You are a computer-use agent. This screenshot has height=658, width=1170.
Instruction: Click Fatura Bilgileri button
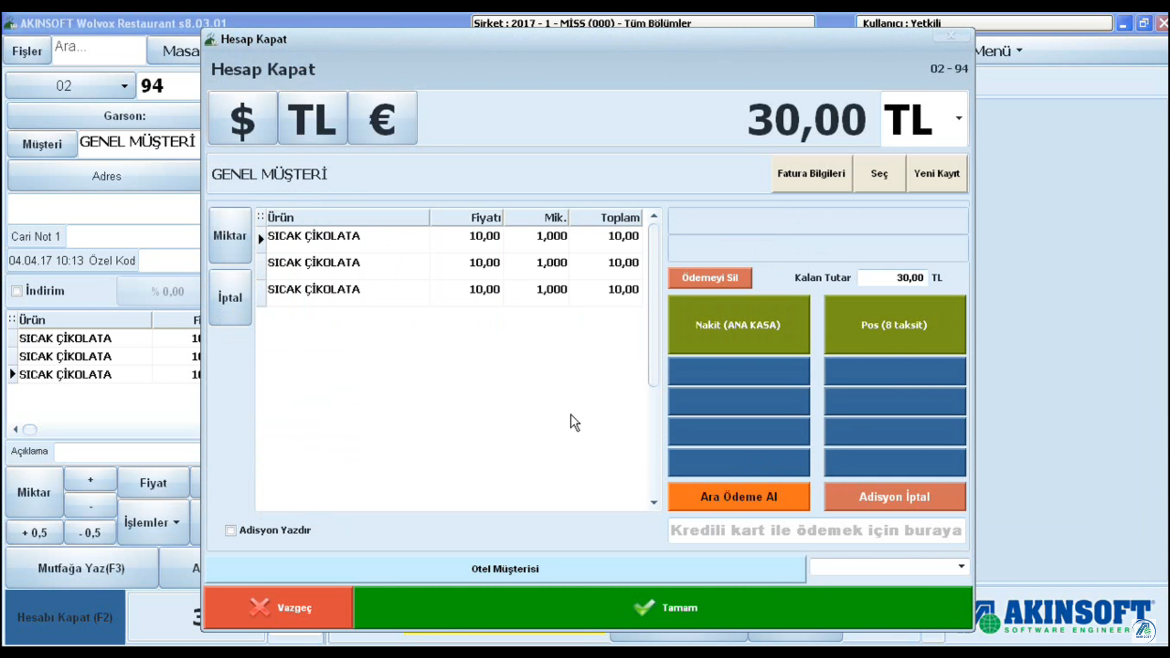[811, 174]
